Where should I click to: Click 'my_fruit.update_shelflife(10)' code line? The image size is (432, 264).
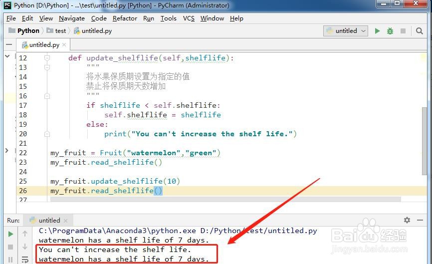pos(115,181)
